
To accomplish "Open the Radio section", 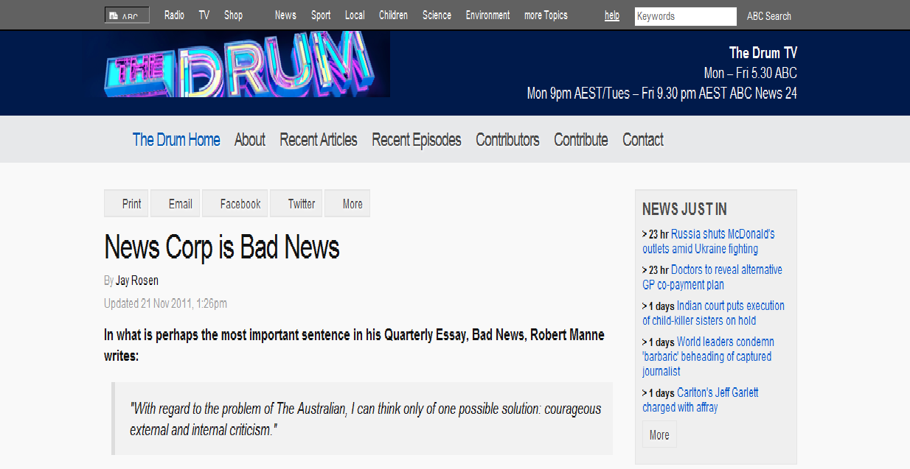I will (x=174, y=15).
